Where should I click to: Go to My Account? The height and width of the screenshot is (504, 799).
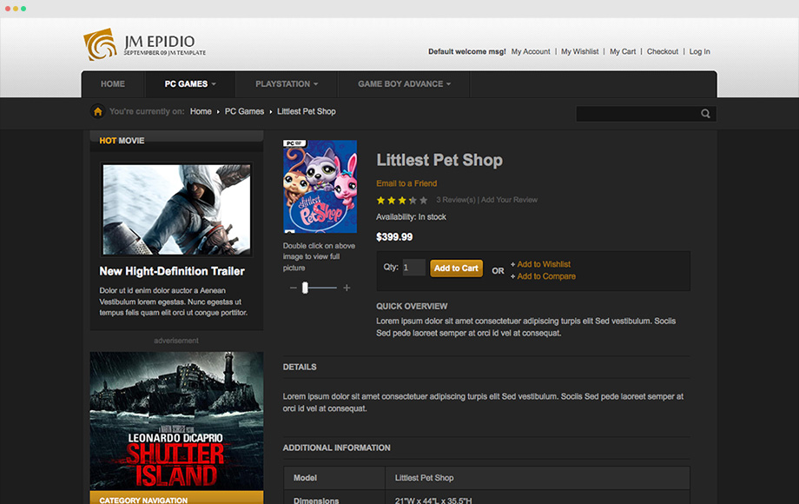pyautogui.click(x=531, y=51)
